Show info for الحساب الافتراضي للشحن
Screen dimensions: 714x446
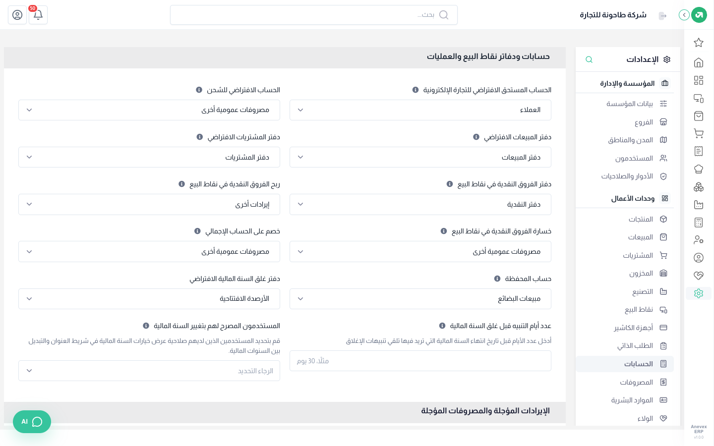pyautogui.click(x=199, y=90)
